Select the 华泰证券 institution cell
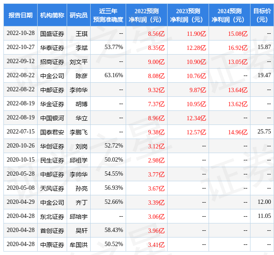274x255 pixels. click(52, 48)
